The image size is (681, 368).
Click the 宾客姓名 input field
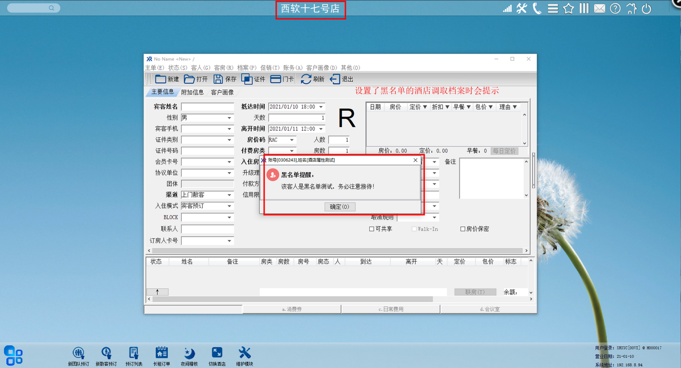click(207, 107)
